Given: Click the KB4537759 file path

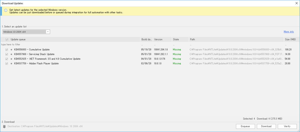Looking at the screenshot, I should 236,64.
